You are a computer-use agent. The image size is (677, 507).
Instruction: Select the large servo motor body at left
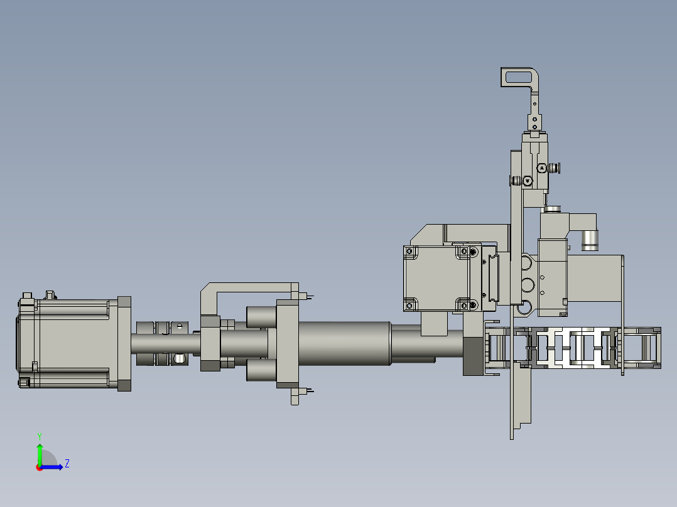(x=74, y=342)
